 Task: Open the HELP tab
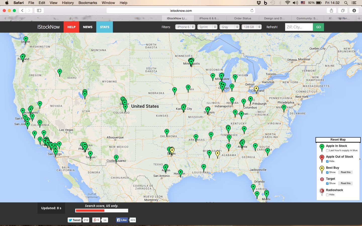pyautogui.click(x=71, y=27)
